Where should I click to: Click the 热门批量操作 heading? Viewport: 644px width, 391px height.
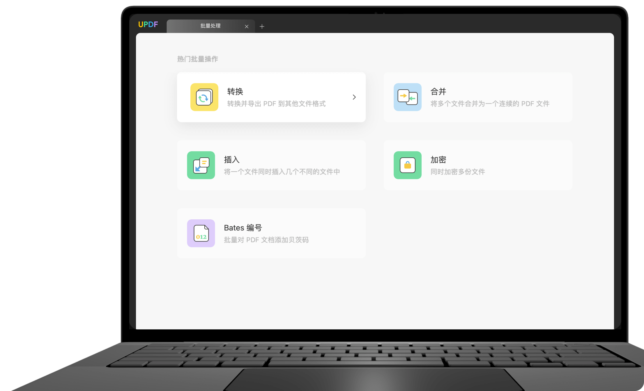click(198, 59)
